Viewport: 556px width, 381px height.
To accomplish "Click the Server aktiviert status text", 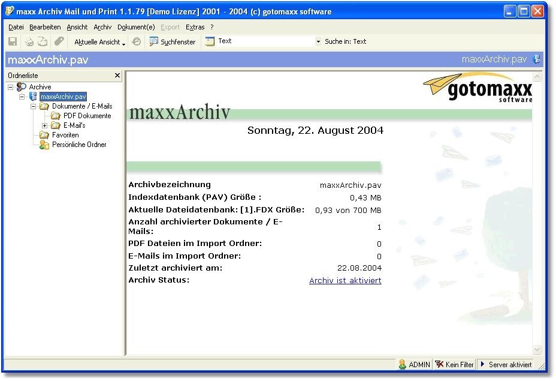I will 510,365.
